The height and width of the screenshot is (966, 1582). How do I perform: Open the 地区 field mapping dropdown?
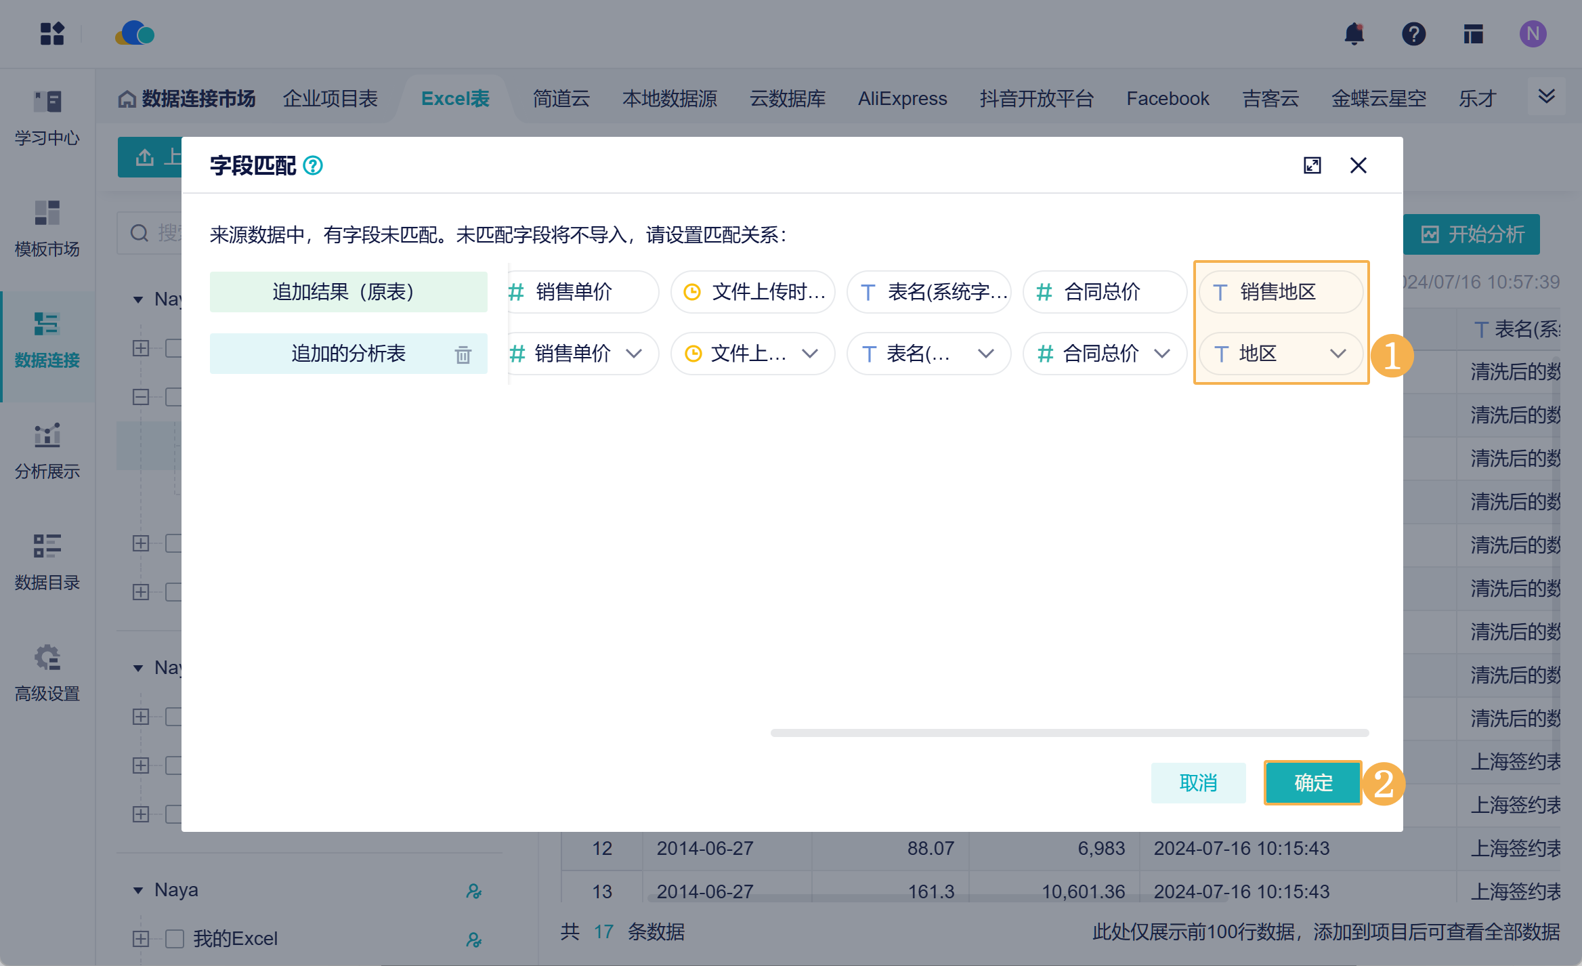tap(1281, 354)
